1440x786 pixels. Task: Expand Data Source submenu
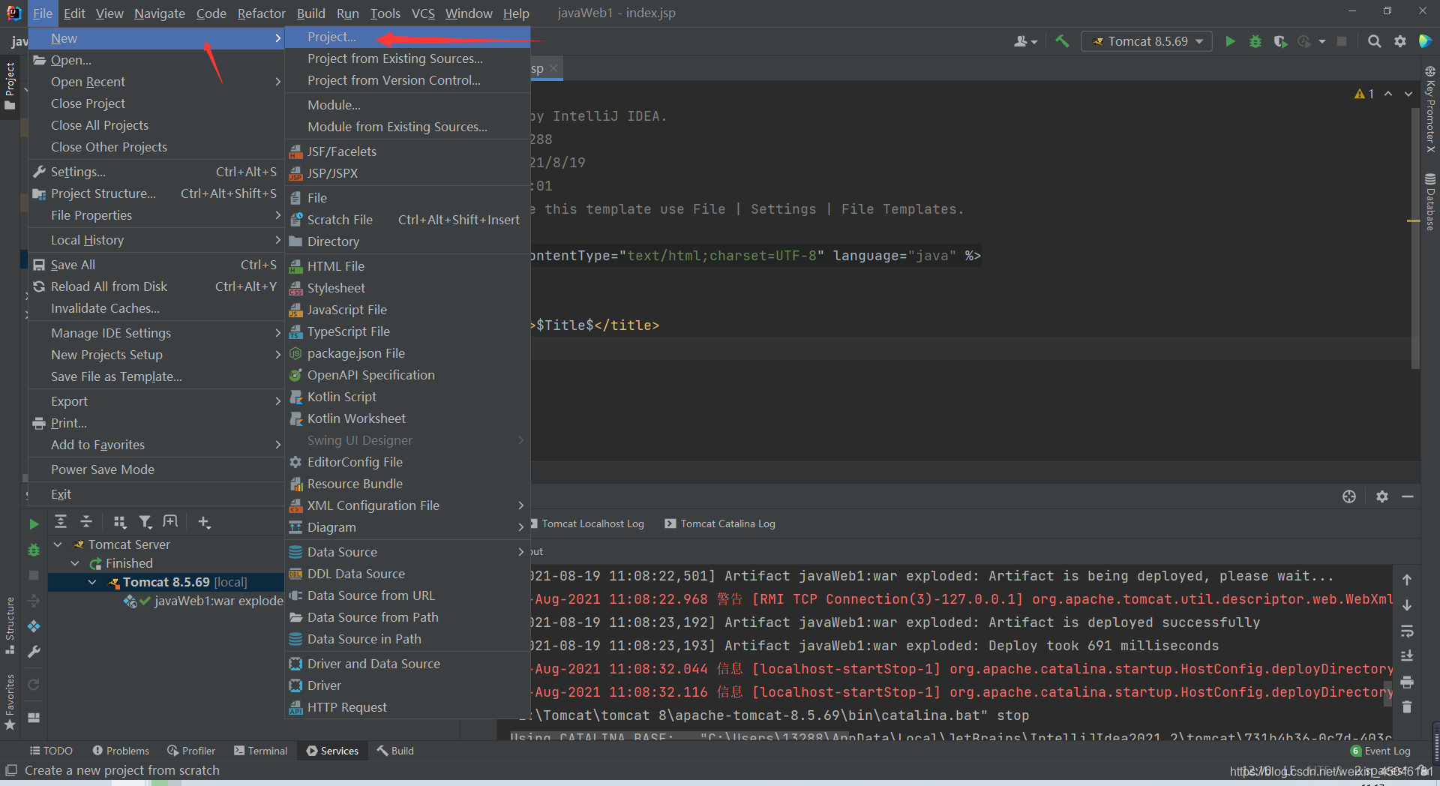407,552
